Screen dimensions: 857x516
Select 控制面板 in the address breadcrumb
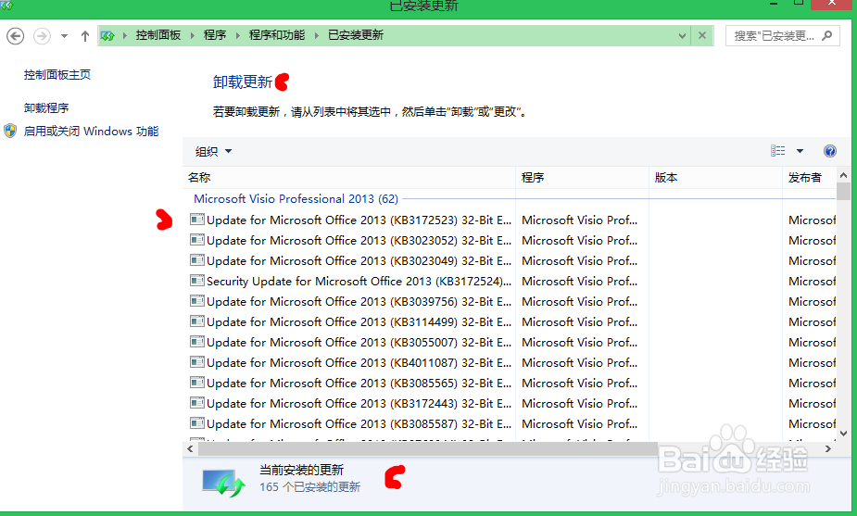158,35
